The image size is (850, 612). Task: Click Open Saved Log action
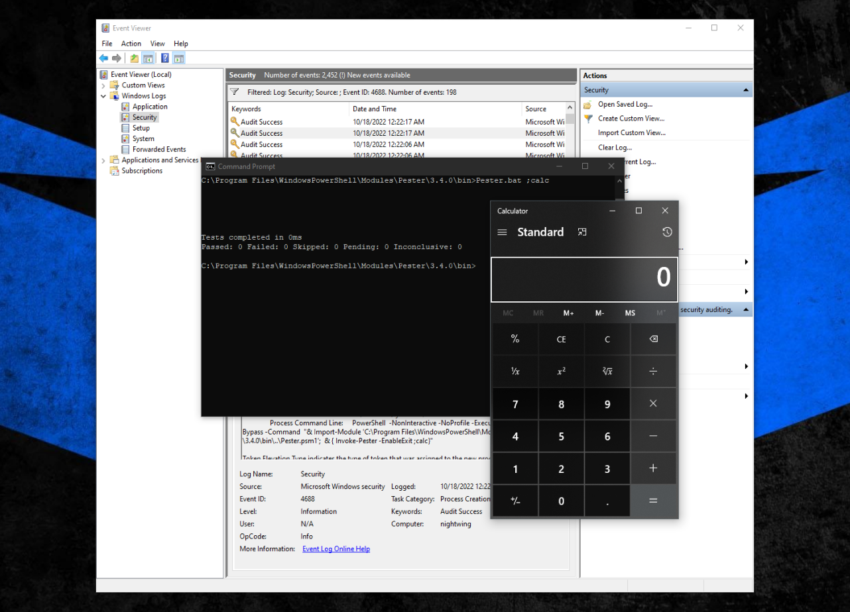point(625,104)
